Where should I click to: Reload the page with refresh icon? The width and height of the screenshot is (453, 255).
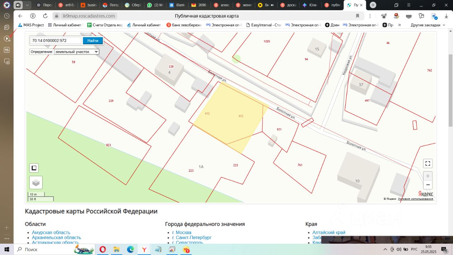pos(45,16)
